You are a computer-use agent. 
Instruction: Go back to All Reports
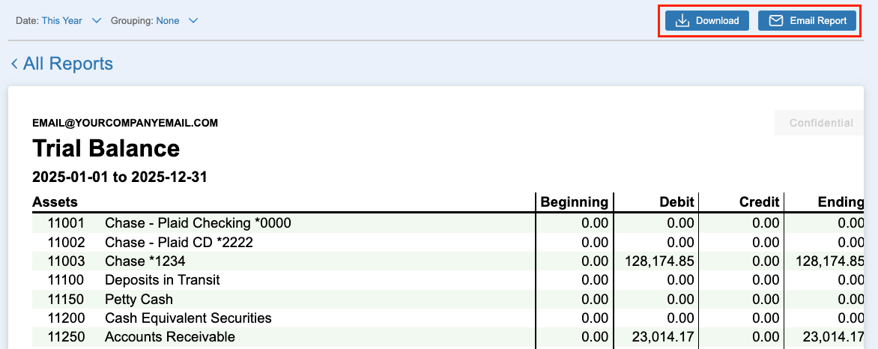[x=67, y=64]
